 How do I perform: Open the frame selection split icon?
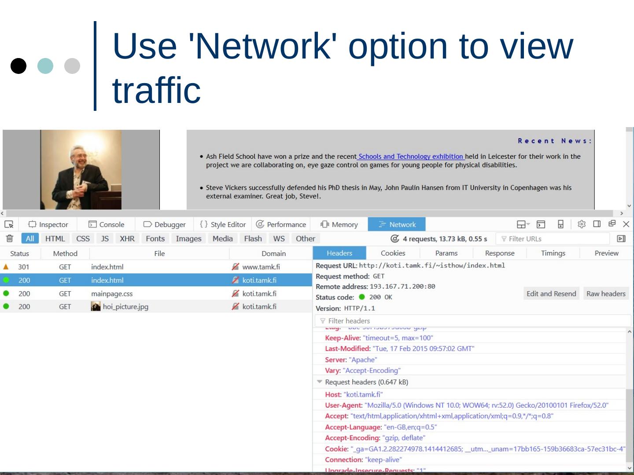coord(523,224)
